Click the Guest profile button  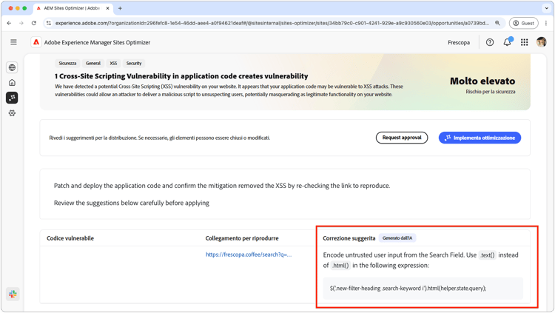coord(523,23)
